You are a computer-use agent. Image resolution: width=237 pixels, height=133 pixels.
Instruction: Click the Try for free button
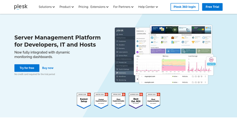click(x=27, y=68)
